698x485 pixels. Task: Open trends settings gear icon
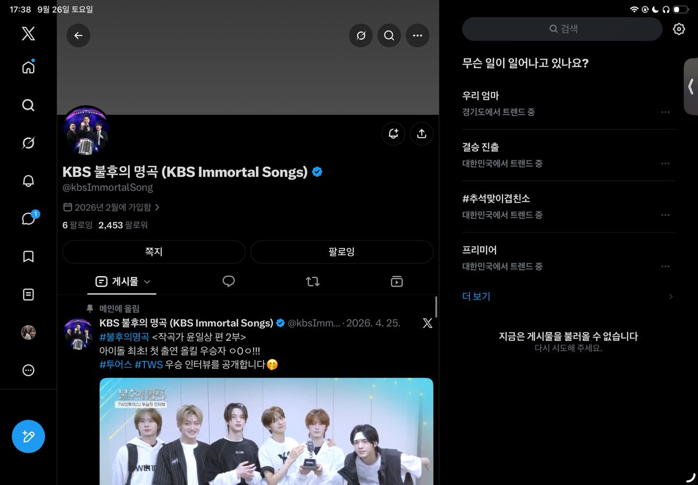[679, 29]
